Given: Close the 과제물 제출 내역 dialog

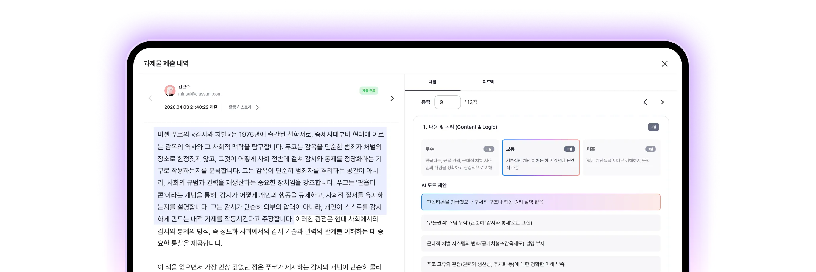Looking at the screenshot, I should [664, 64].
